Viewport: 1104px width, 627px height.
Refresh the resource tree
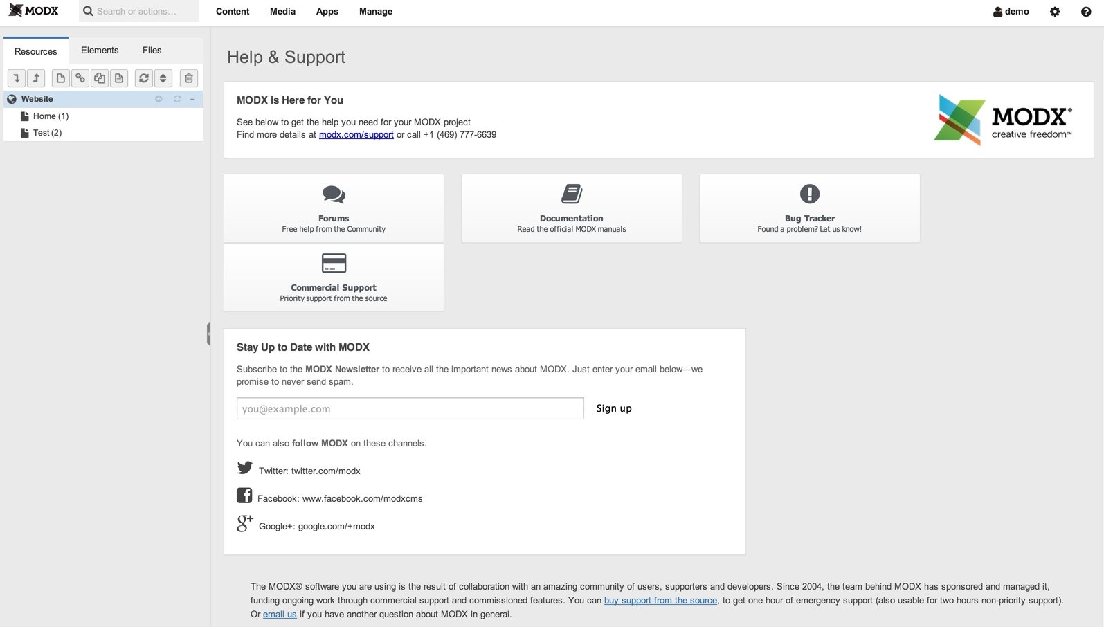click(x=144, y=78)
